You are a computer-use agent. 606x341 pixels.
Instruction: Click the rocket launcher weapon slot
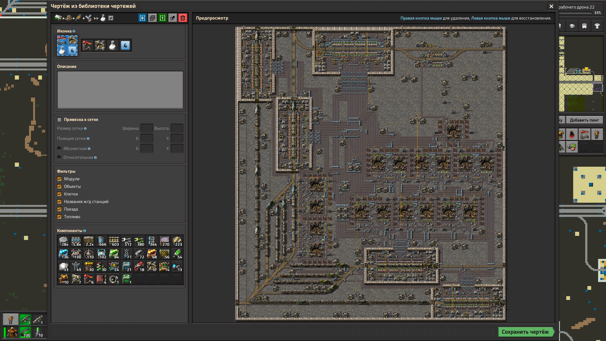tap(38, 320)
